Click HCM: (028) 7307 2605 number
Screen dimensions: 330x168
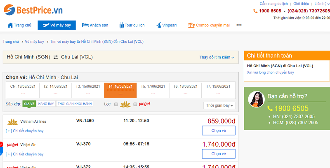[x=296, y=123]
